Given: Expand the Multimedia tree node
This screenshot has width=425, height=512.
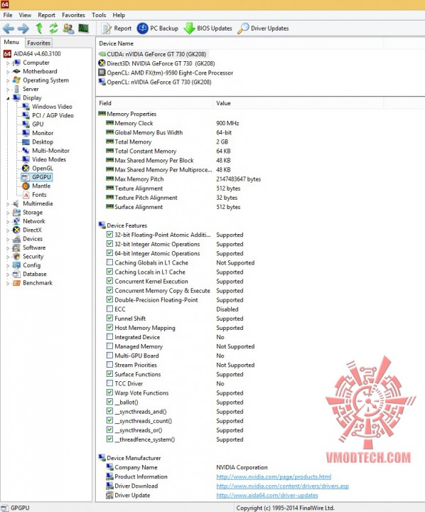Looking at the screenshot, I should [x=8, y=204].
